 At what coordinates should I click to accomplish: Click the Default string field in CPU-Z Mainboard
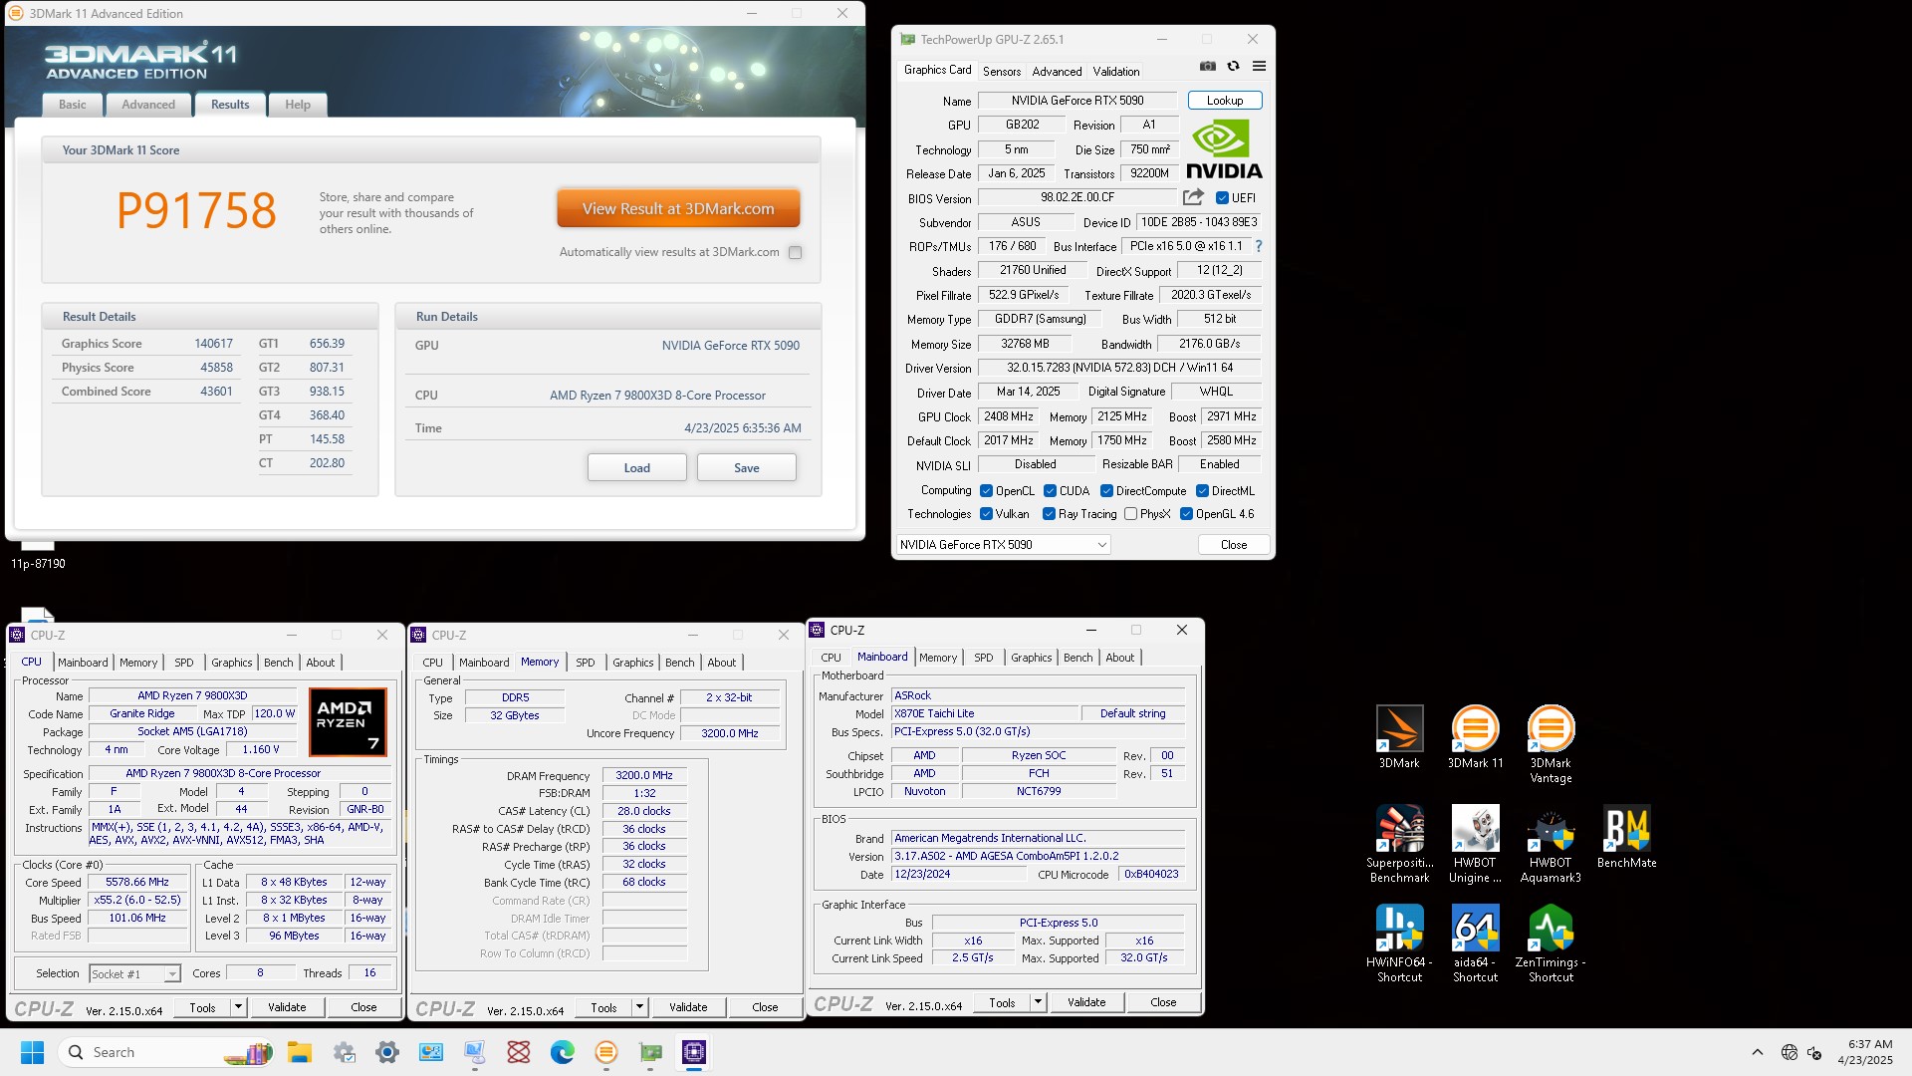click(x=1133, y=713)
